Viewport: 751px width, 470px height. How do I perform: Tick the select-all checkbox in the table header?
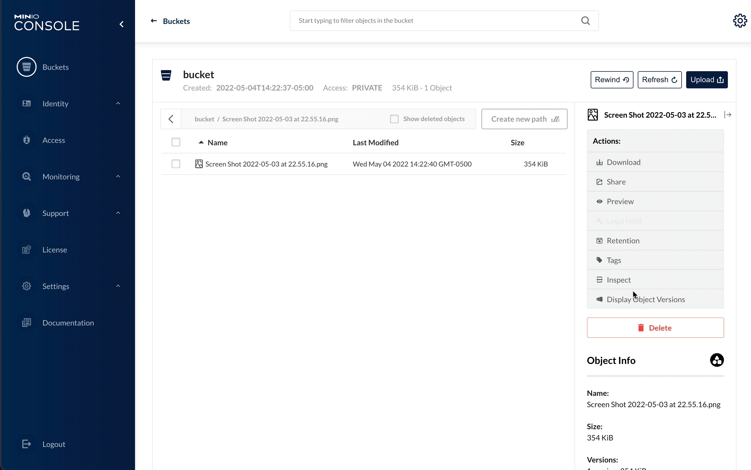point(176,142)
